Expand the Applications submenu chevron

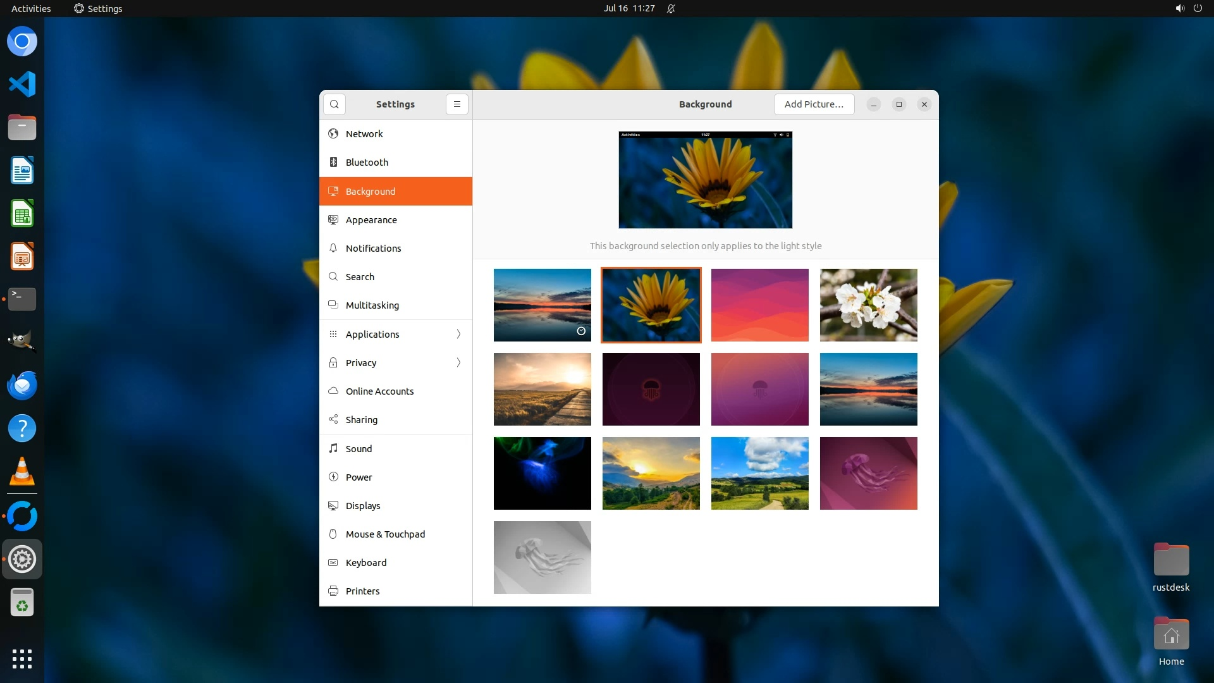coord(458,334)
